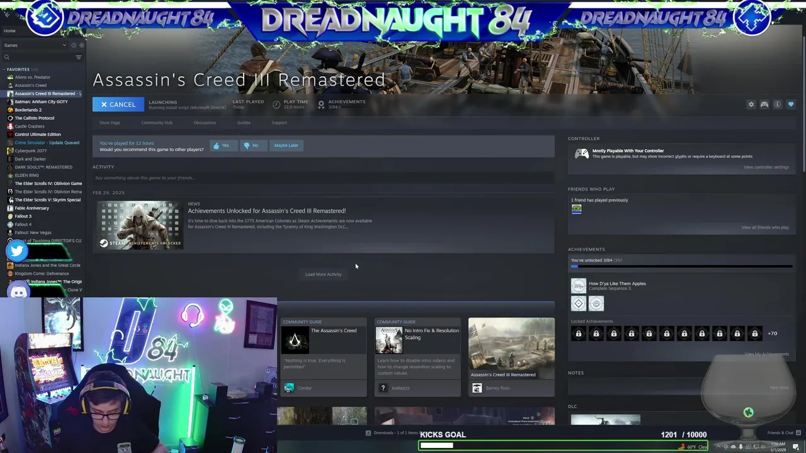Load More Activity
This screenshot has height=453, width=806.
pyautogui.click(x=323, y=274)
